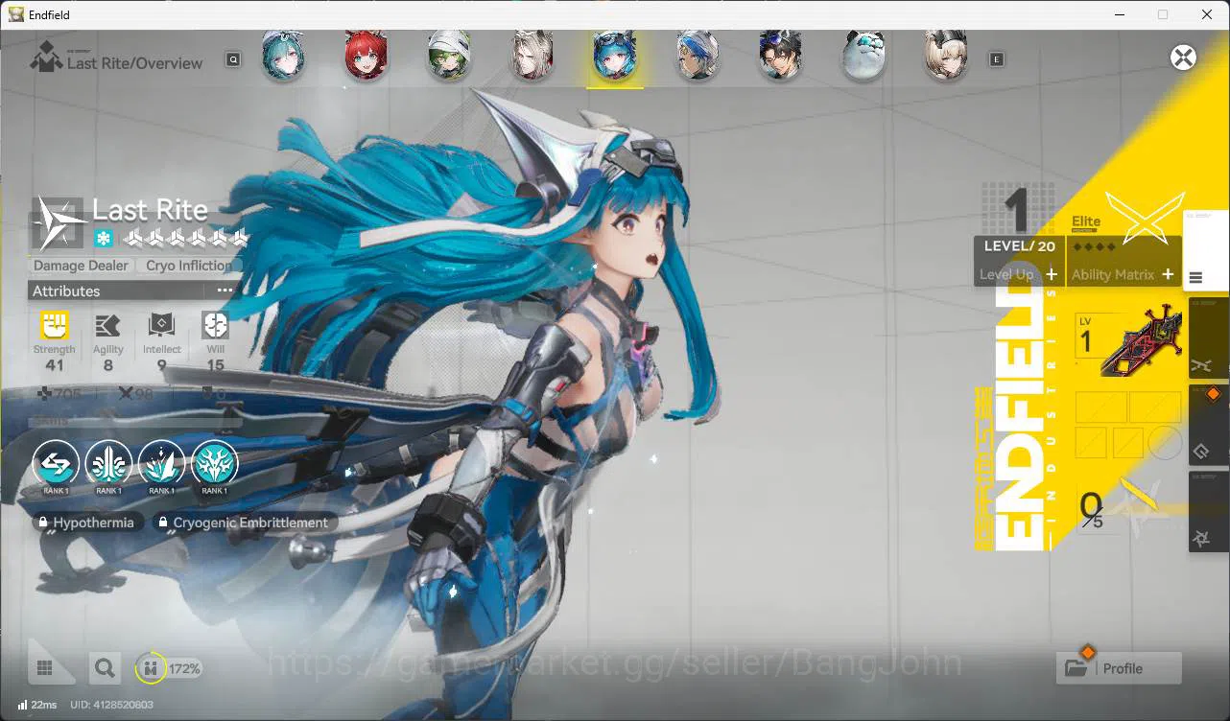Click the Intellect book icon
Image resolution: width=1230 pixels, height=721 pixels.
coord(161,326)
